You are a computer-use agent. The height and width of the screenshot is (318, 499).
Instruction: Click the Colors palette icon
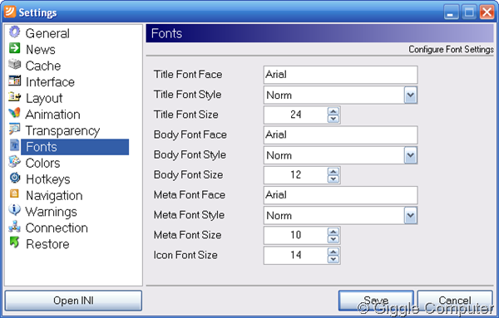click(x=15, y=161)
